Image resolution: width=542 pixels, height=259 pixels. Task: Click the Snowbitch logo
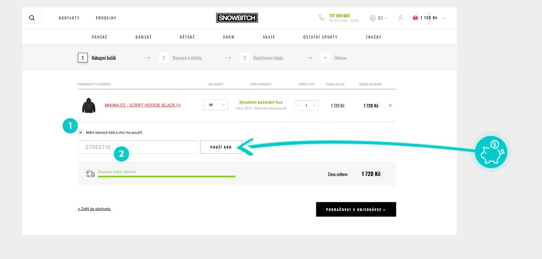237,18
